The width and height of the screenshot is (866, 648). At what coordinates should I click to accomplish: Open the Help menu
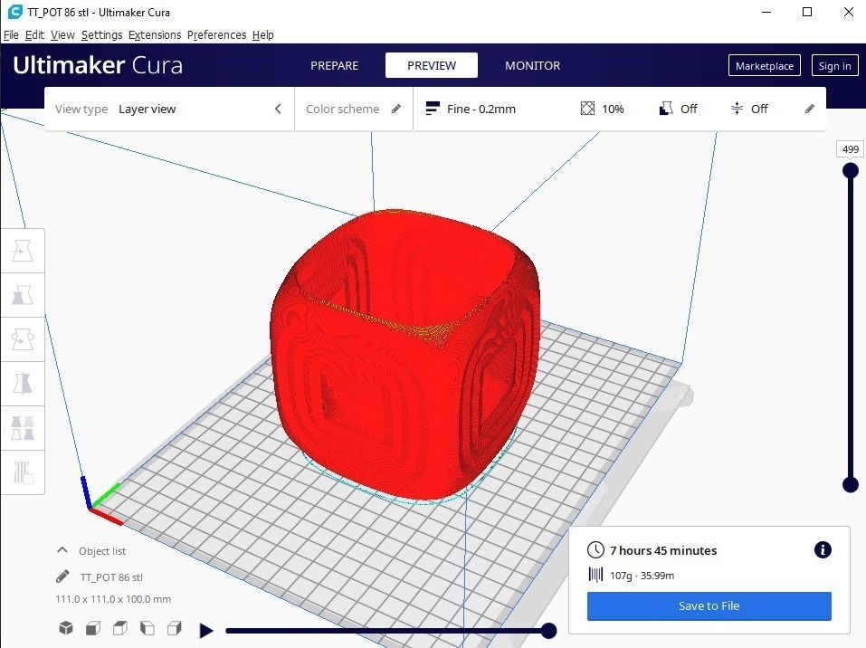point(263,34)
